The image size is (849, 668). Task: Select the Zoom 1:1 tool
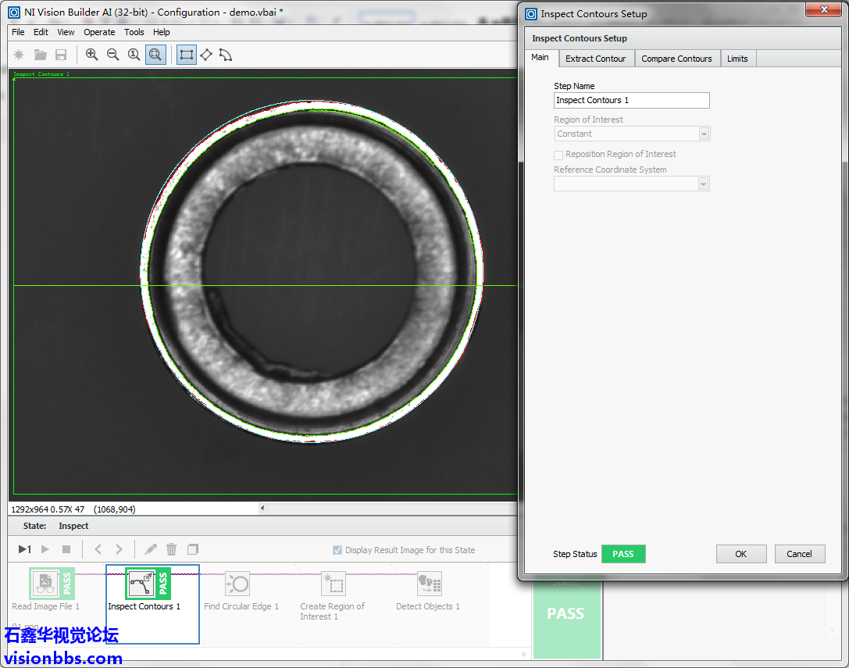click(x=134, y=55)
